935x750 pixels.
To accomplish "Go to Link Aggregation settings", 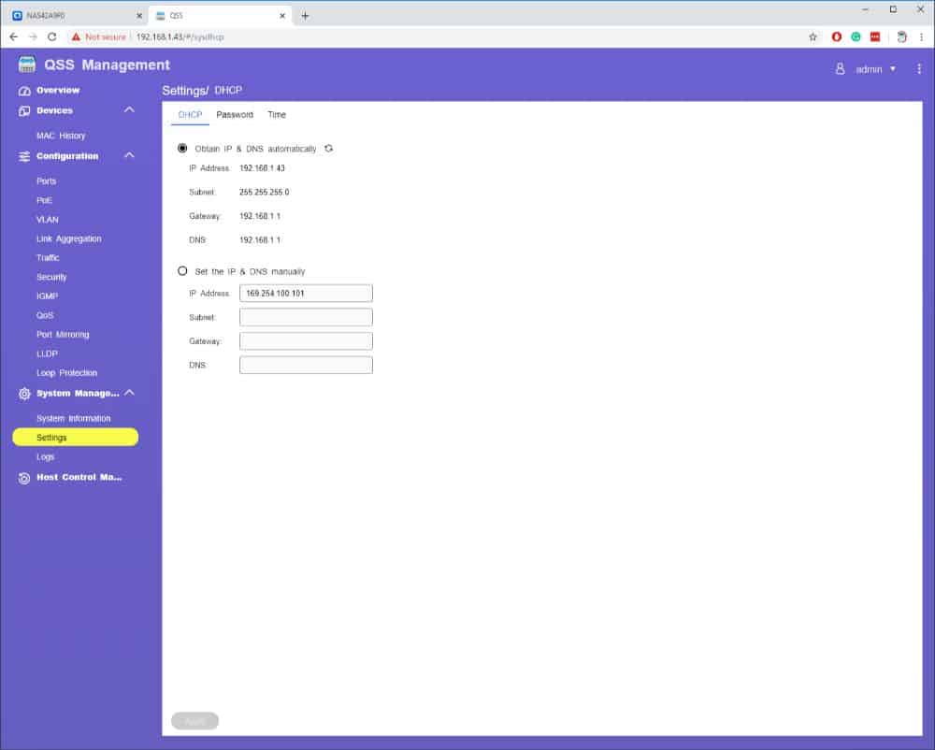I will (x=69, y=238).
